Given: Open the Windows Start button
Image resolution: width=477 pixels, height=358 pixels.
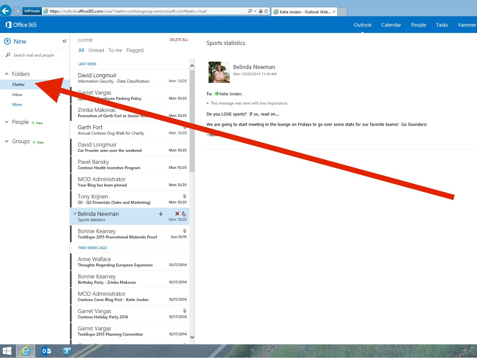Looking at the screenshot, I should (7, 351).
